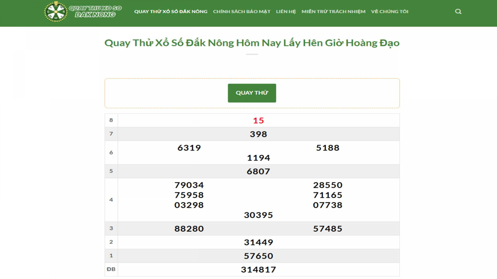This screenshot has height=279, width=497.
Task: Click prize 4 number 79034
Action: (x=189, y=185)
